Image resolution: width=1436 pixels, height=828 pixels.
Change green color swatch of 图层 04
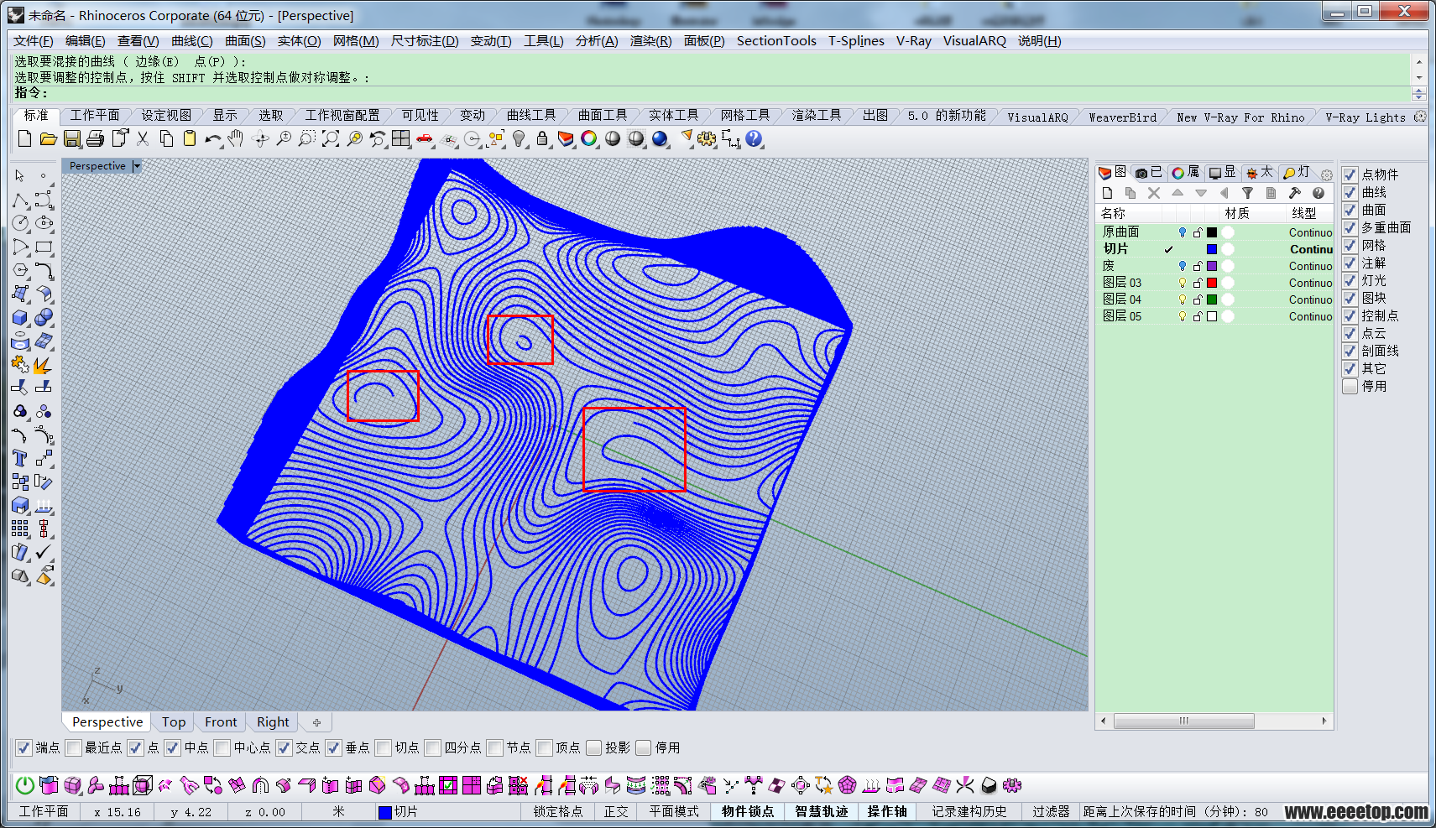point(1211,299)
